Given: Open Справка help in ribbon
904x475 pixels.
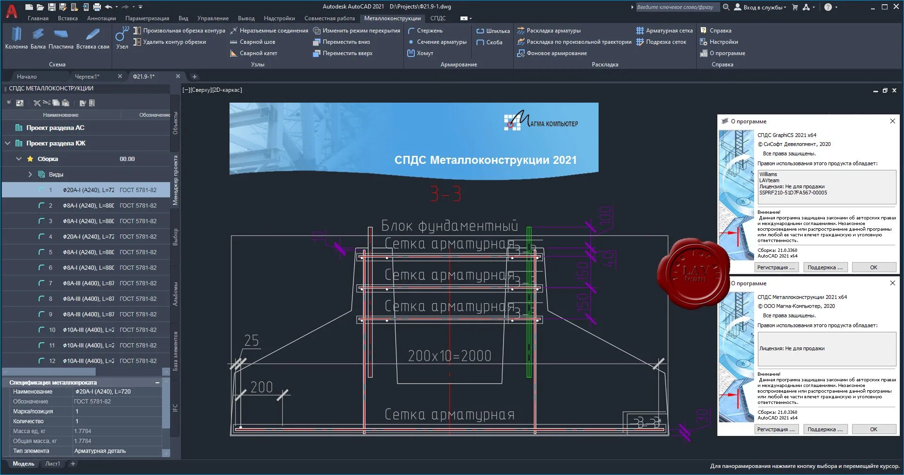Looking at the screenshot, I should tap(715, 31).
